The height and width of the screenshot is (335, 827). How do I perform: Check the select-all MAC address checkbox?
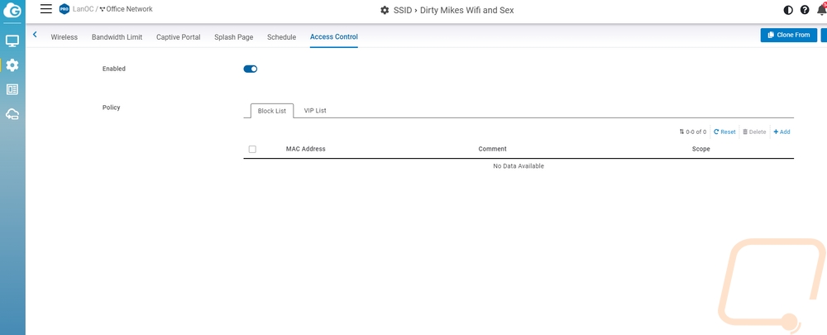(252, 149)
